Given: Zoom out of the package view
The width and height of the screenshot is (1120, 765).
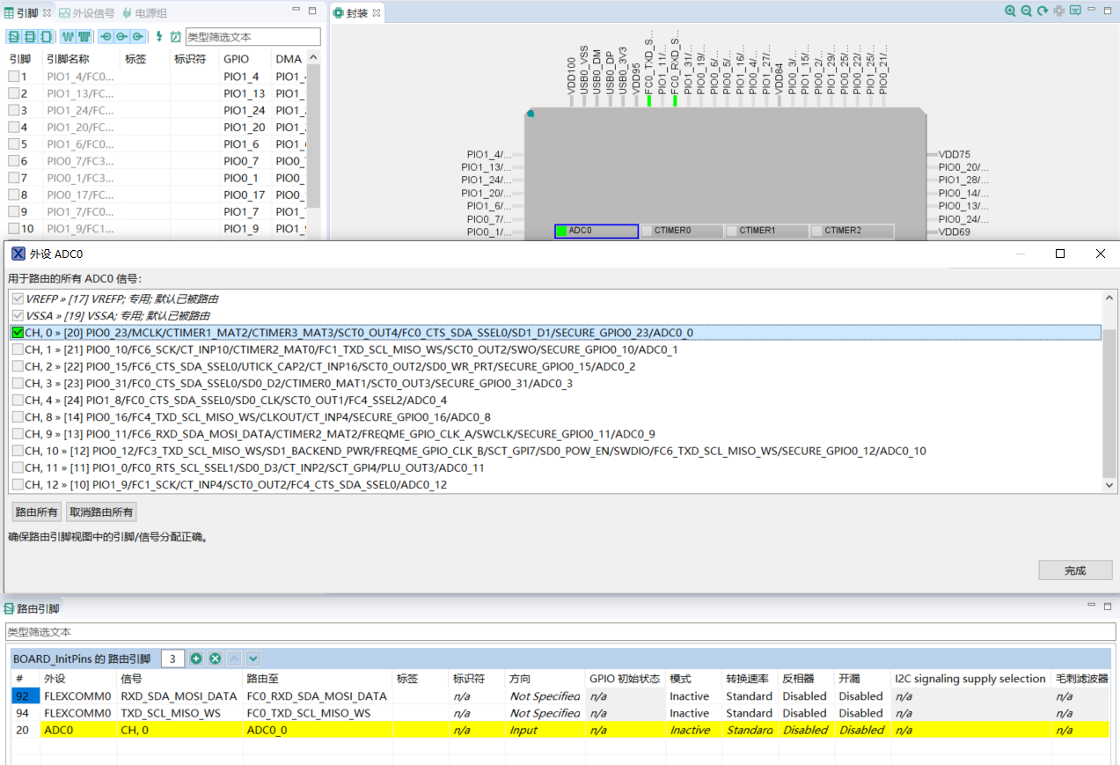Looking at the screenshot, I should 1026,11.
